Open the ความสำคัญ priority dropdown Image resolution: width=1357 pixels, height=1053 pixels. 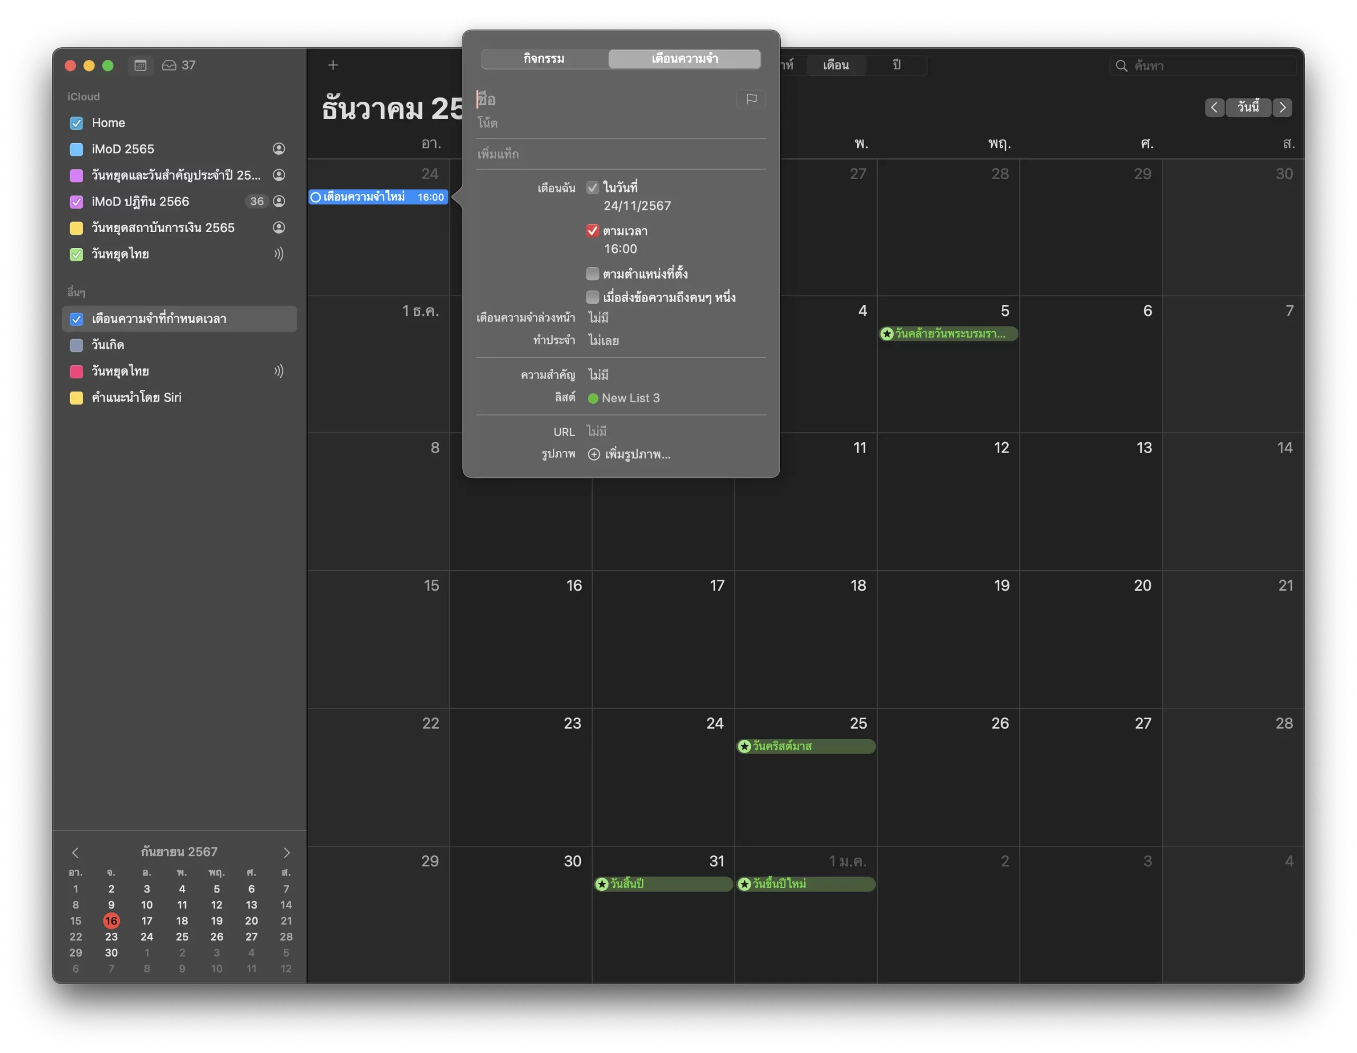coord(598,375)
